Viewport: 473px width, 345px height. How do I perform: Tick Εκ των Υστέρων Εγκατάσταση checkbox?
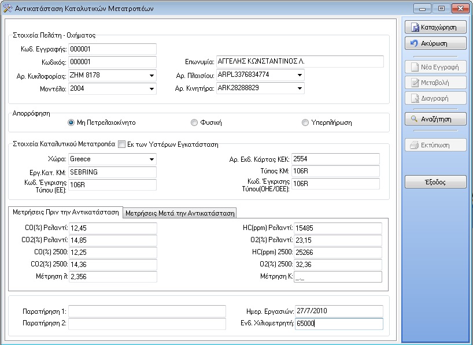coord(121,144)
